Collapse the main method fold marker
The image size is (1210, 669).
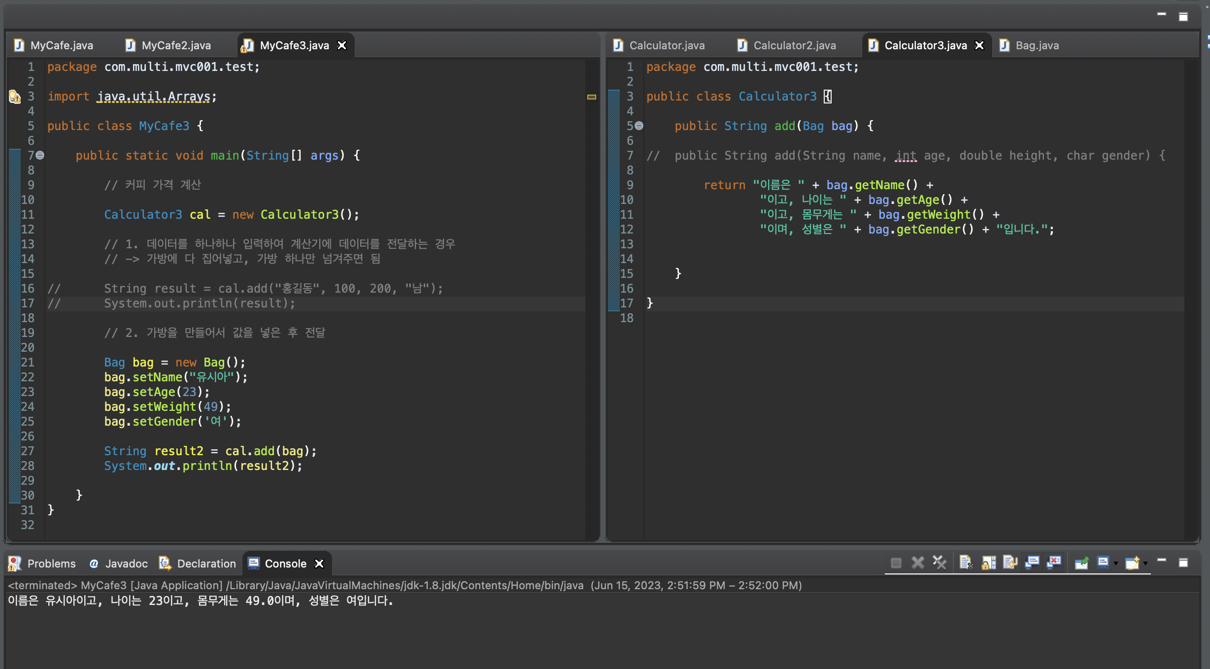click(x=40, y=155)
